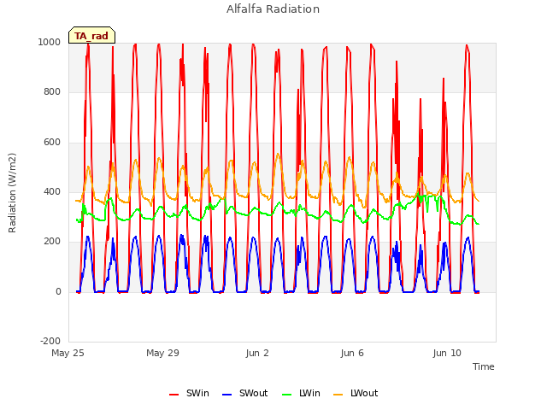
Task: Click the 1000 y-axis tick label
Action: 50,42
